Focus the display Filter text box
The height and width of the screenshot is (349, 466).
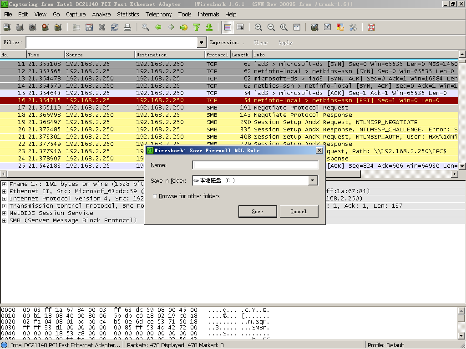click(112, 42)
